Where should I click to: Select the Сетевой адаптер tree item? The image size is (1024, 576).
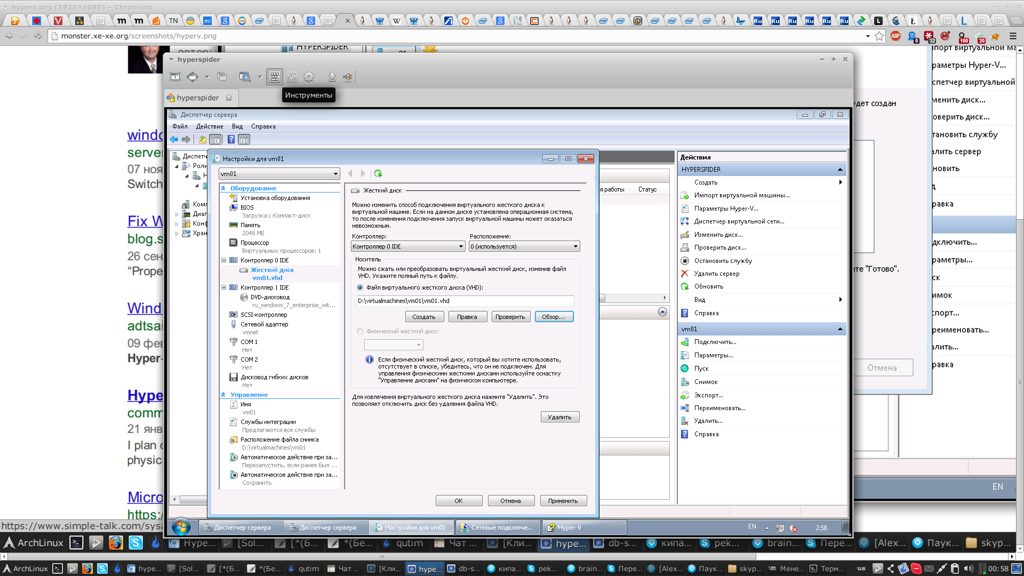click(x=264, y=324)
